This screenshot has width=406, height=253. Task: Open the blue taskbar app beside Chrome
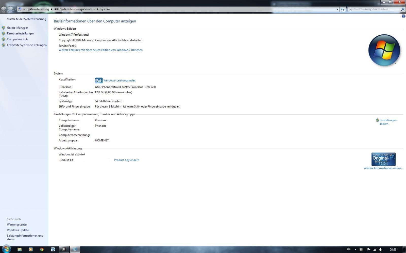(x=53, y=249)
